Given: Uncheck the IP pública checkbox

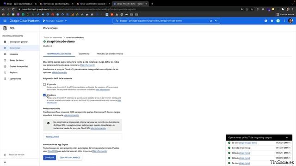Looking at the screenshot, I should 44,95.
